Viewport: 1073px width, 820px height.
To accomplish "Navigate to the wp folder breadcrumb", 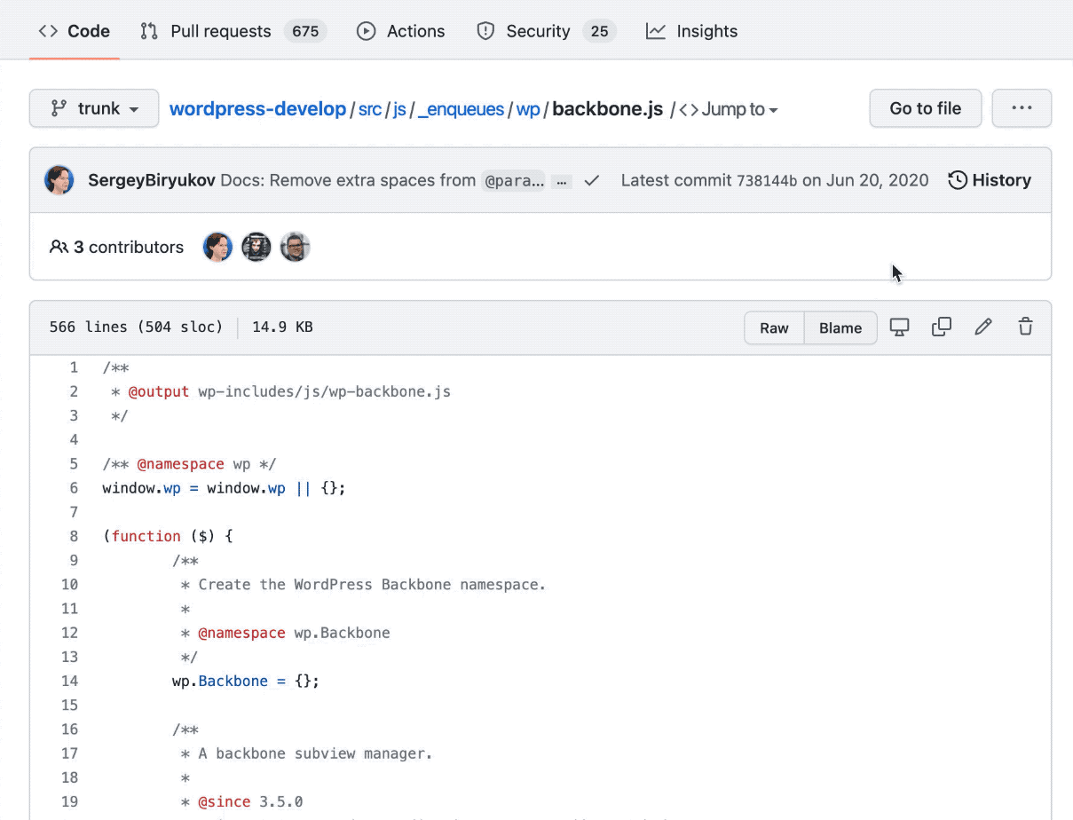I will 528,109.
